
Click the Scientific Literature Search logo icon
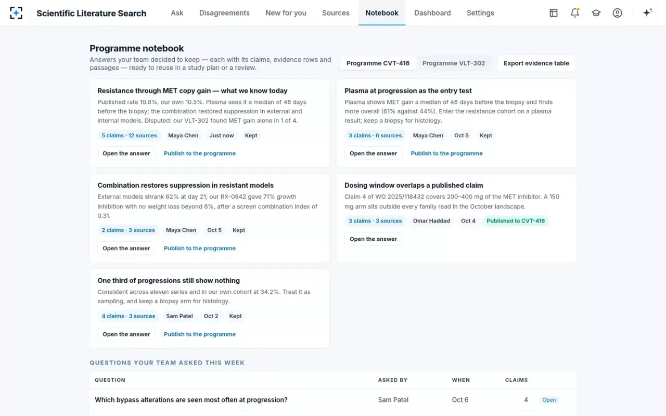[16, 13]
